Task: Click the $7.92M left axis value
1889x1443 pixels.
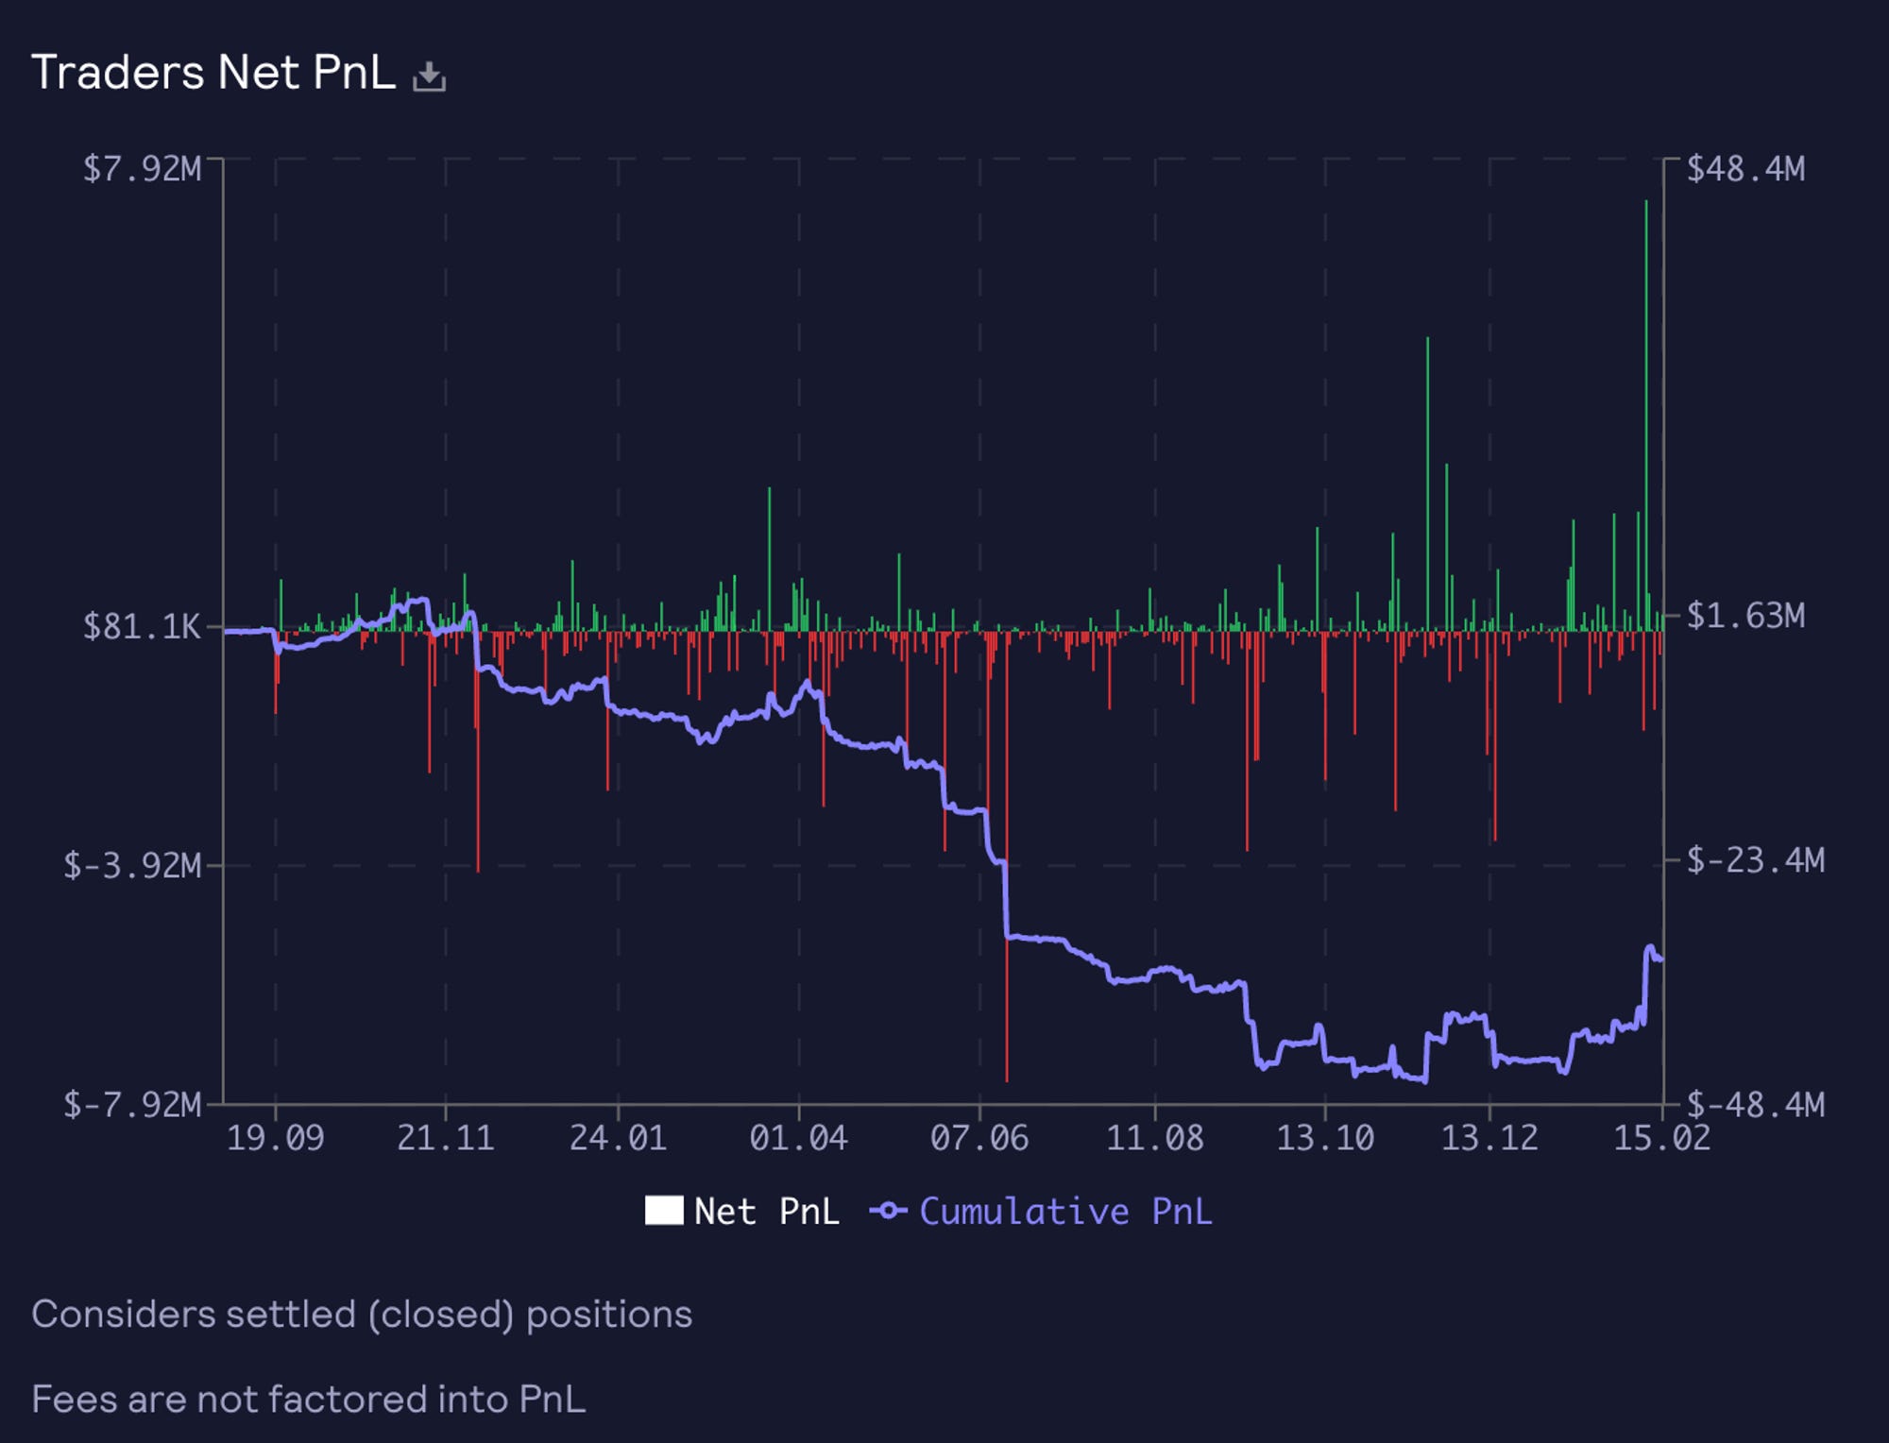Action: point(142,169)
